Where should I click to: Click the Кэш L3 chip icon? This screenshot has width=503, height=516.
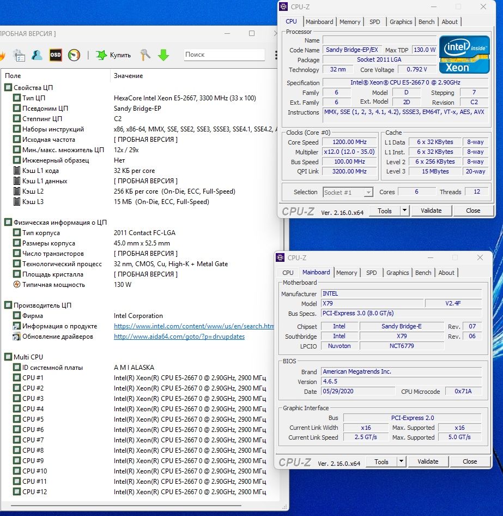point(17,202)
